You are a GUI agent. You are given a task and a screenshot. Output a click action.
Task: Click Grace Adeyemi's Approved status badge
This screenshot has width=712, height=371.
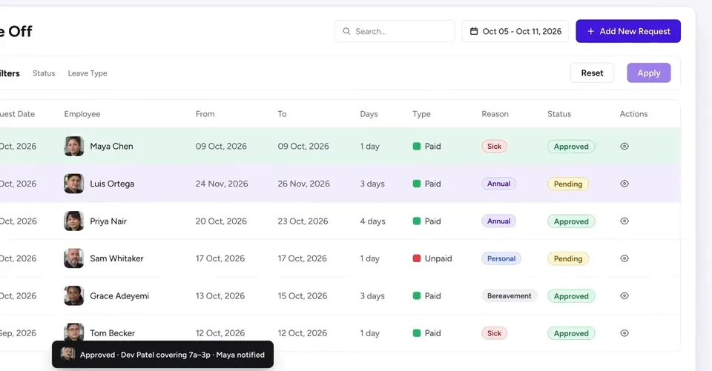pyautogui.click(x=571, y=295)
